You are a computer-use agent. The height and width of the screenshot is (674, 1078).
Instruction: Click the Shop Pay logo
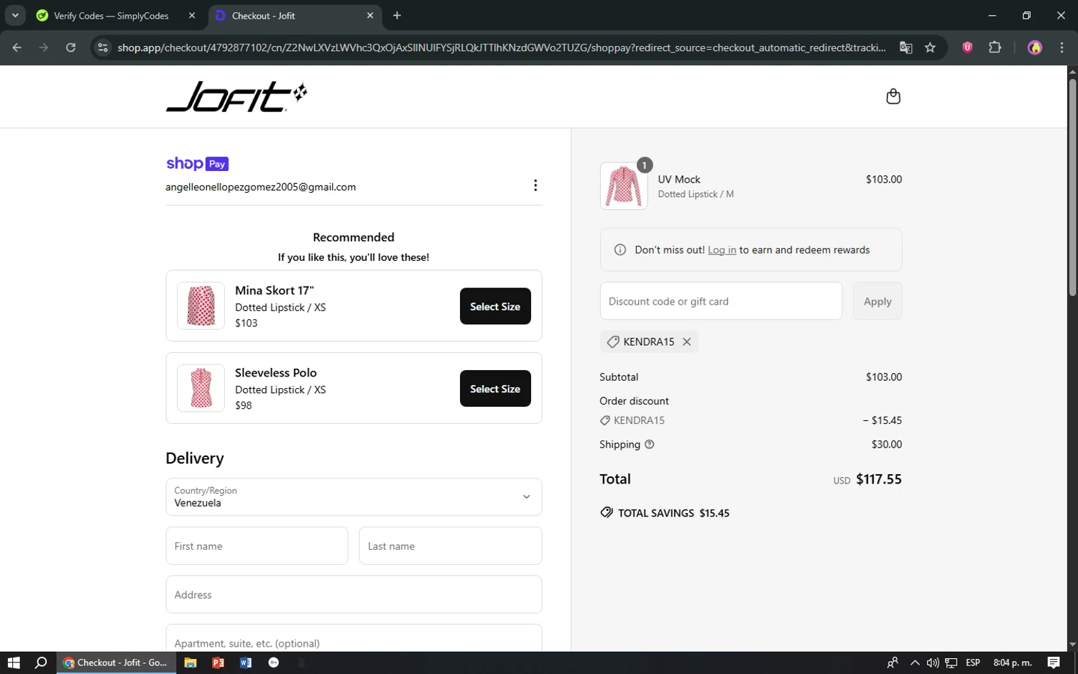(197, 164)
